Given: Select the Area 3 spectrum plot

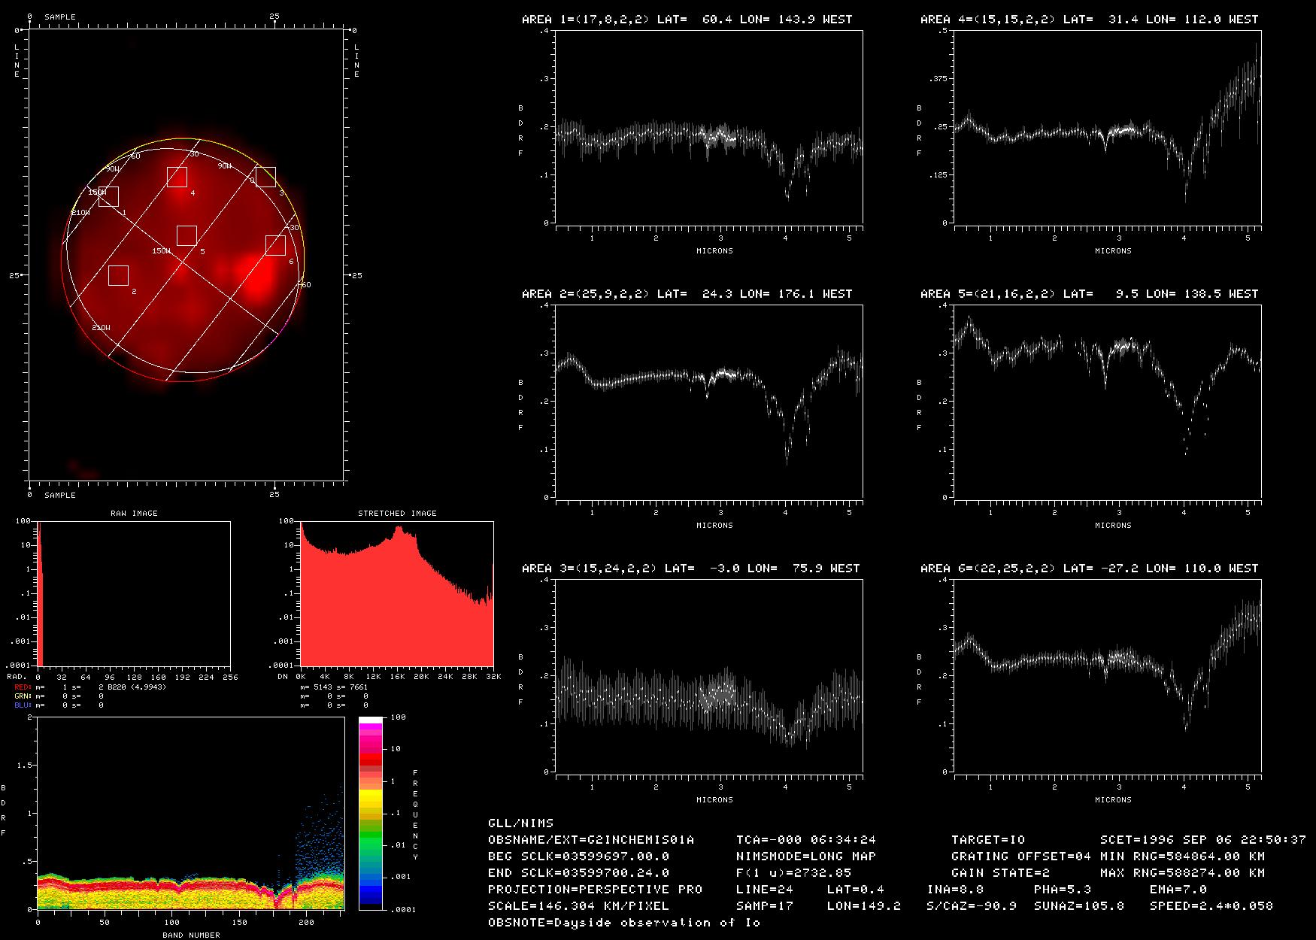Looking at the screenshot, I should click(709, 676).
